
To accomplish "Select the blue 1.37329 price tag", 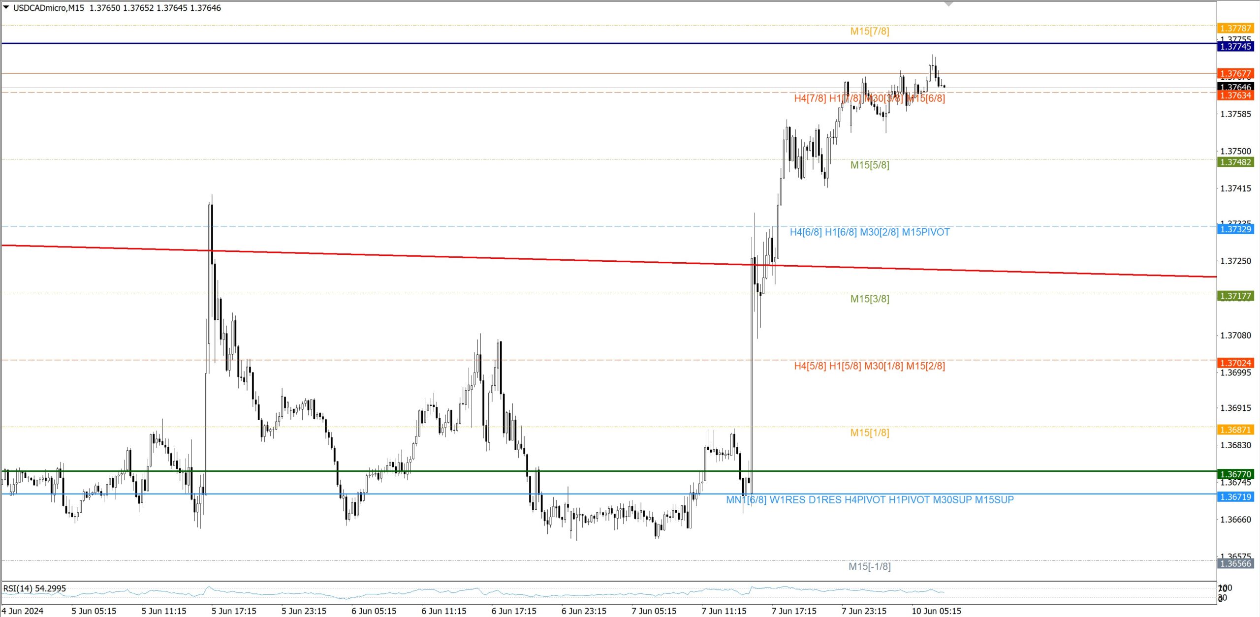I will coord(1235,229).
